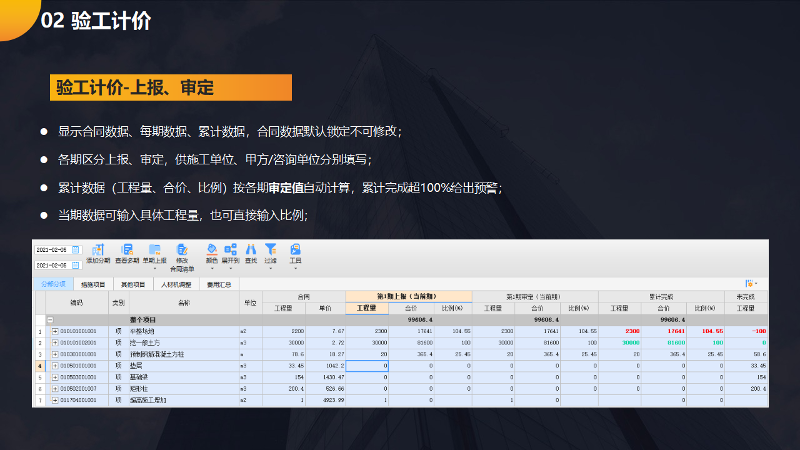Open the 过滤 dropdown arrow
Viewport: 800px width, 450px height.
pyautogui.click(x=270, y=269)
